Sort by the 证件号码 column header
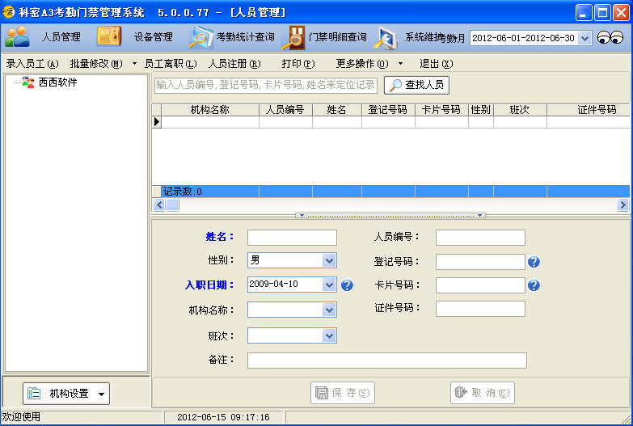 (589, 110)
